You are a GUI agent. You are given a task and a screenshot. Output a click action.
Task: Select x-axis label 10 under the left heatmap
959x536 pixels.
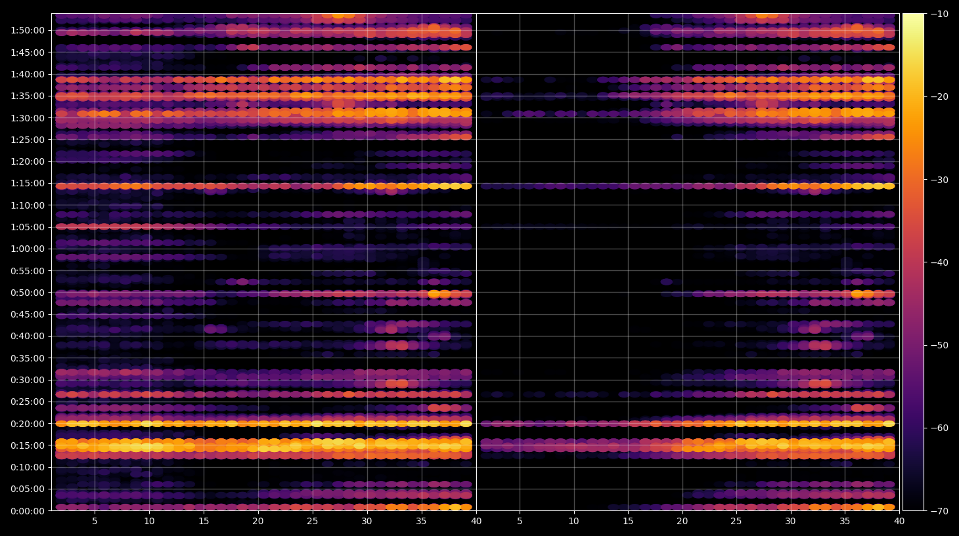(x=149, y=522)
